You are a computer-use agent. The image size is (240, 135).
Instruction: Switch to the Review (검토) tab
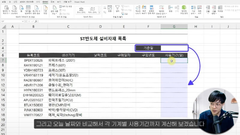coord(52,2)
